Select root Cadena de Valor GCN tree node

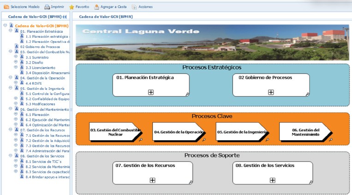pyautogui.click(x=41, y=26)
